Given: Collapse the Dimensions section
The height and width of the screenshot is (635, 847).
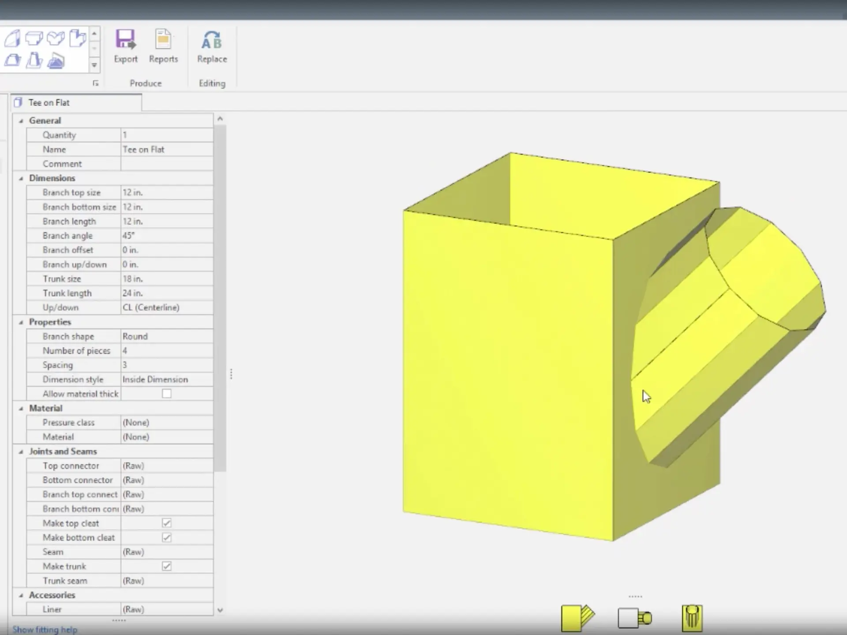Looking at the screenshot, I should pyautogui.click(x=21, y=178).
